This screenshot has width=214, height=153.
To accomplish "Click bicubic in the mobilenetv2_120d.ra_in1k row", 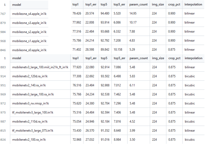I will coord(190,76).
